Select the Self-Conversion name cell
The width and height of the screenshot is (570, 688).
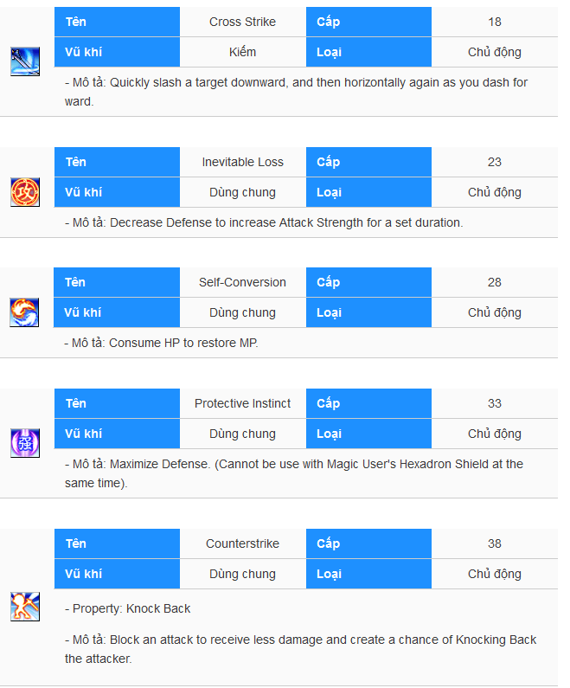(243, 282)
